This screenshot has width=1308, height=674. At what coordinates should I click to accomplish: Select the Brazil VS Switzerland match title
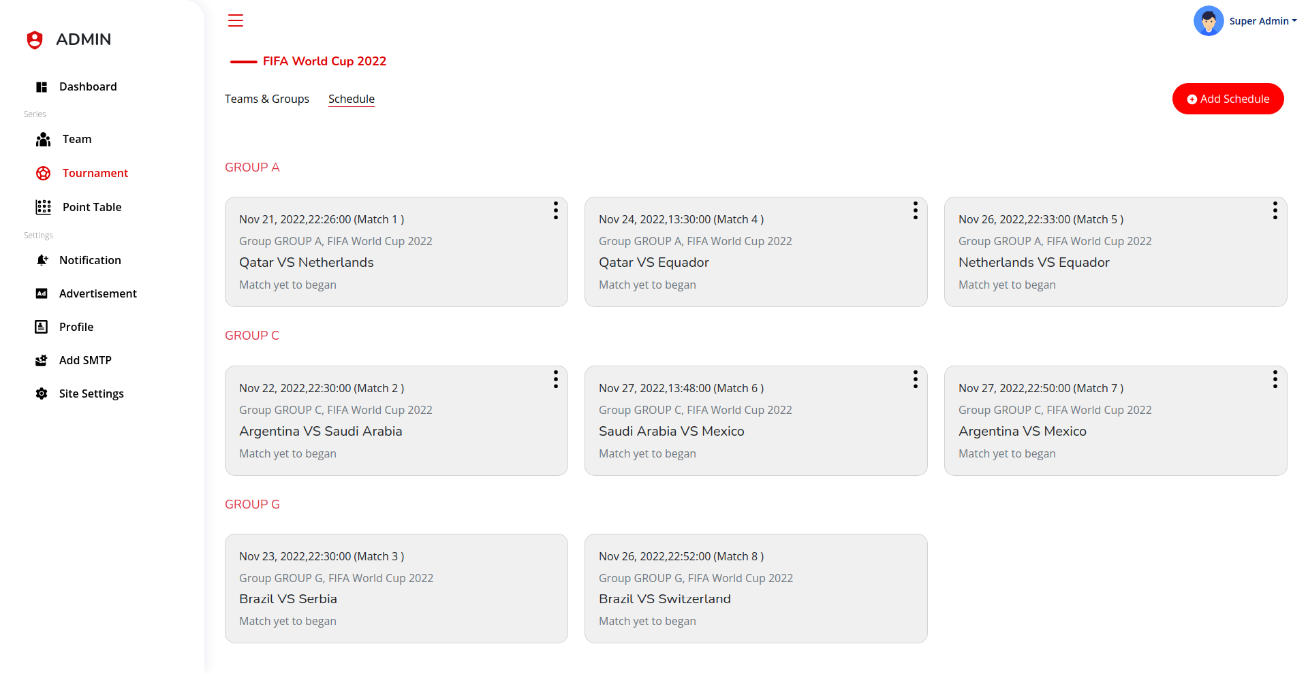pyautogui.click(x=665, y=599)
